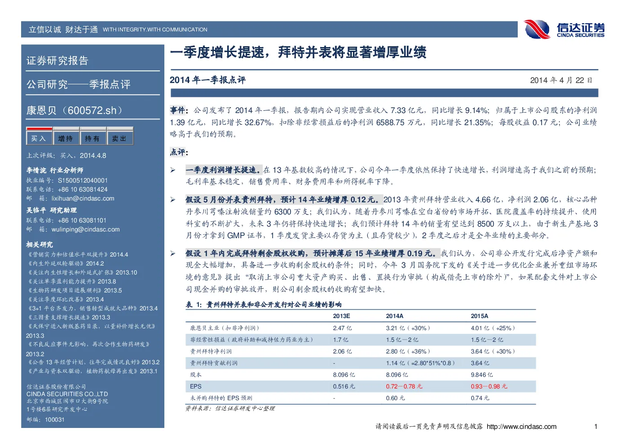Click highlighted text 预计14年业绩增厚0.12元
Screen dimensions: 630x445
[331, 200]
